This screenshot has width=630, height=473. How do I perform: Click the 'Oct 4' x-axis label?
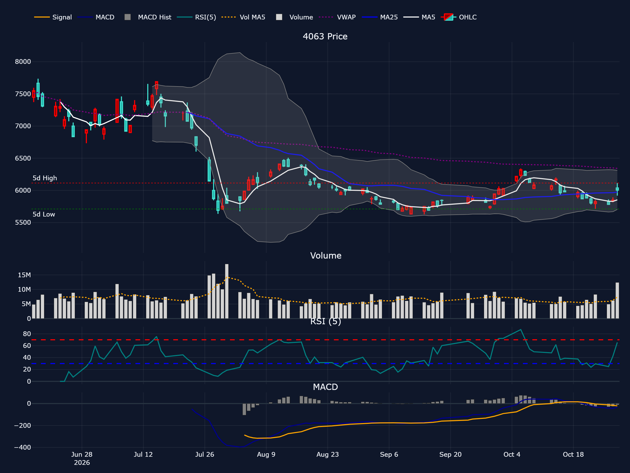tap(512, 454)
